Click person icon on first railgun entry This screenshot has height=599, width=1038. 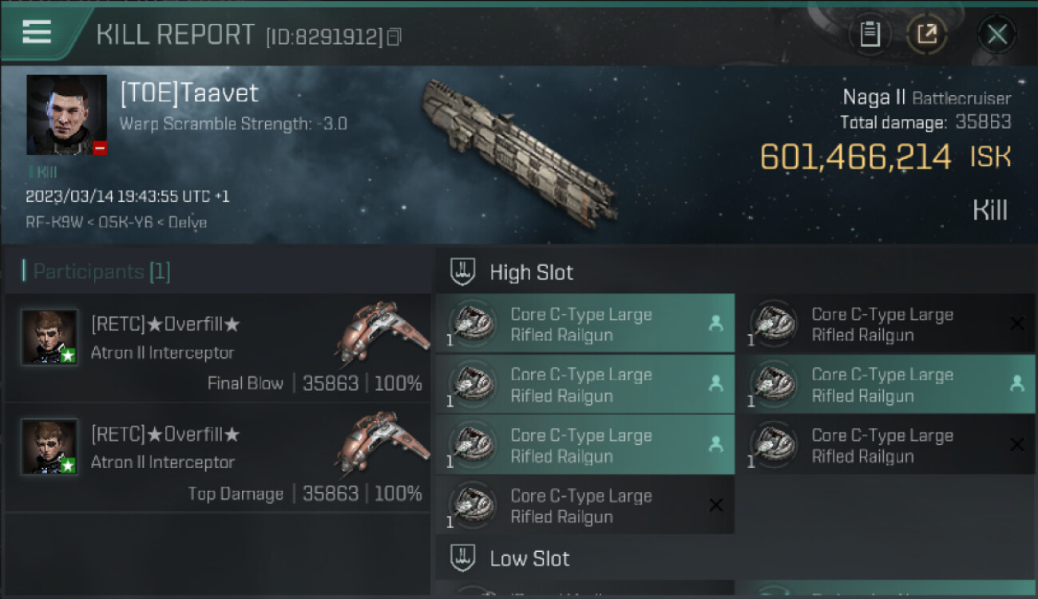tap(715, 323)
